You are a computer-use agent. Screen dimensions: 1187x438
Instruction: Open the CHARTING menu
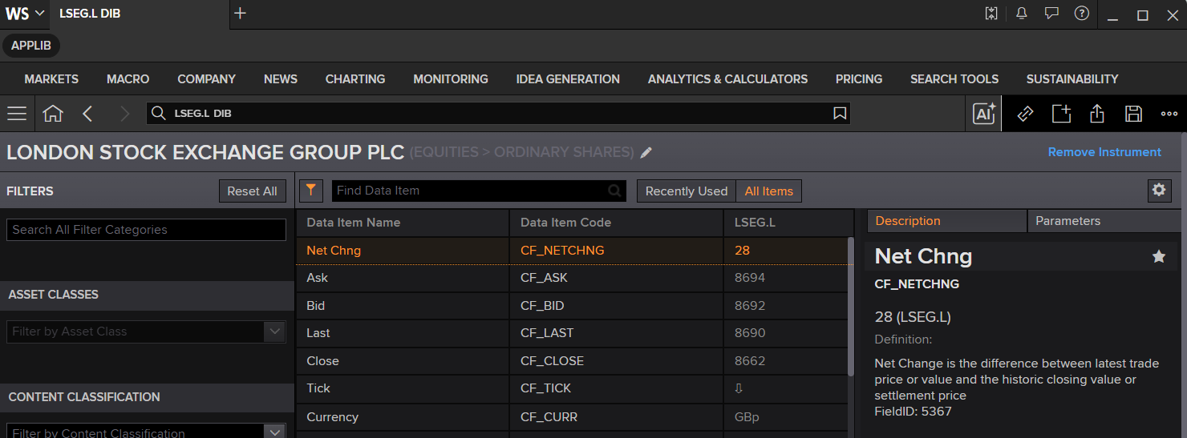pyautogui.click(x=355, y=79)
